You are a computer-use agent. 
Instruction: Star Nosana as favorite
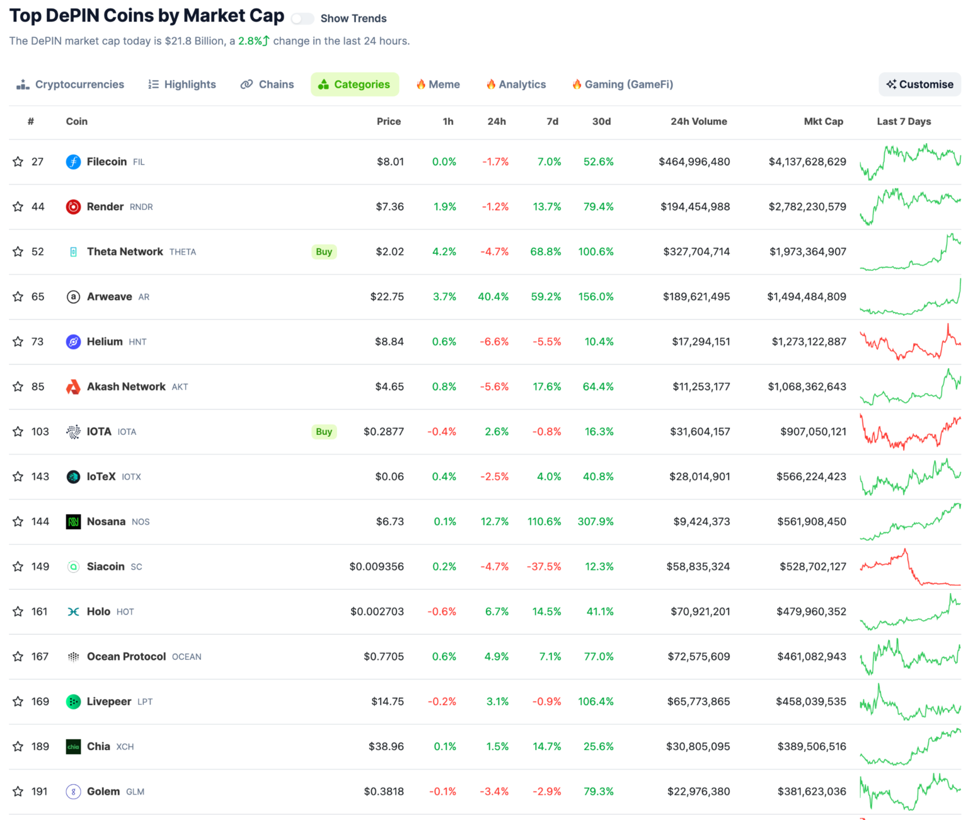(x=18, y=521)
